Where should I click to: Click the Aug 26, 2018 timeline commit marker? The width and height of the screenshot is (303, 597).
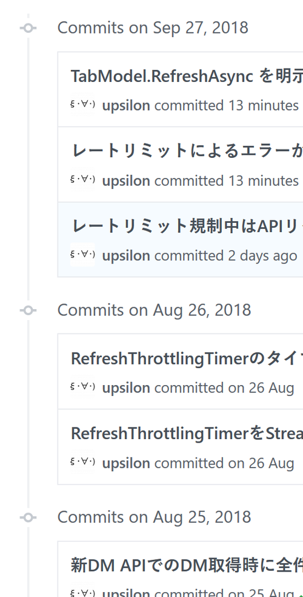pyautogui.click(x=28, y=310)
